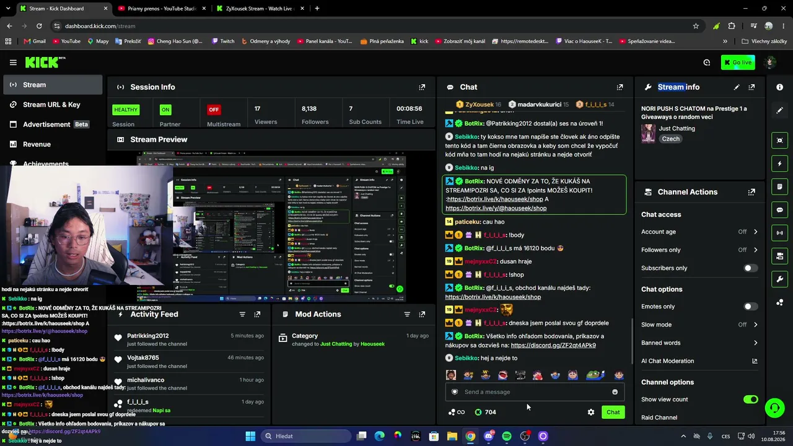Open Activity Feed filter options
The image size is (793, 446).
[242, 314]
